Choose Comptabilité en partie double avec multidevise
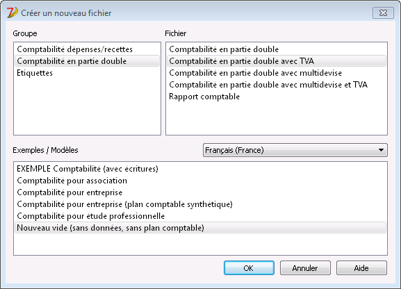The image size is (401, 289). coord(276,73)
